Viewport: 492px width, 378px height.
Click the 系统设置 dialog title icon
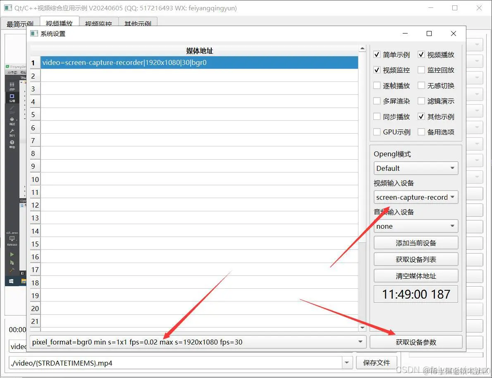point(34,33)
